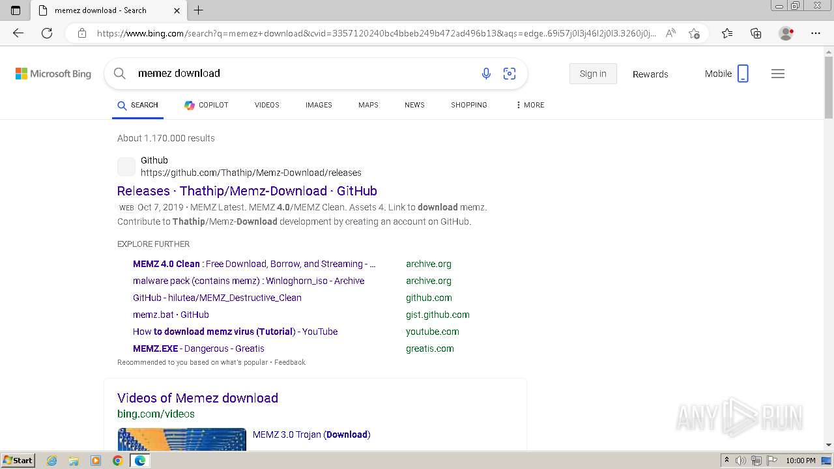
Task: Open Internet Explorer from taskbar
Action: (x=52, y=461)
